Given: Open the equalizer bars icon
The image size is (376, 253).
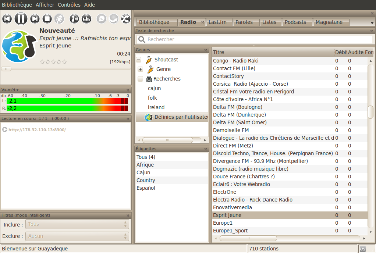Looking at the screenshot, I should pyautogui.click(x=86, y=19).
